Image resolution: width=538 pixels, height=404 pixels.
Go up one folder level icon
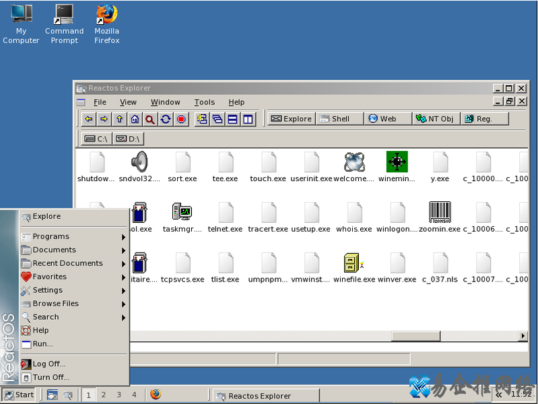click(119, 119)
